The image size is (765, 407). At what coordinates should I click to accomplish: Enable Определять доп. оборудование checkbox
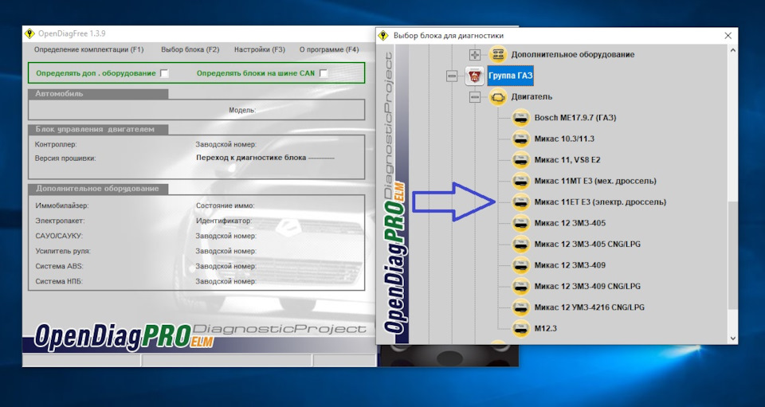click(x=164, y=73)
